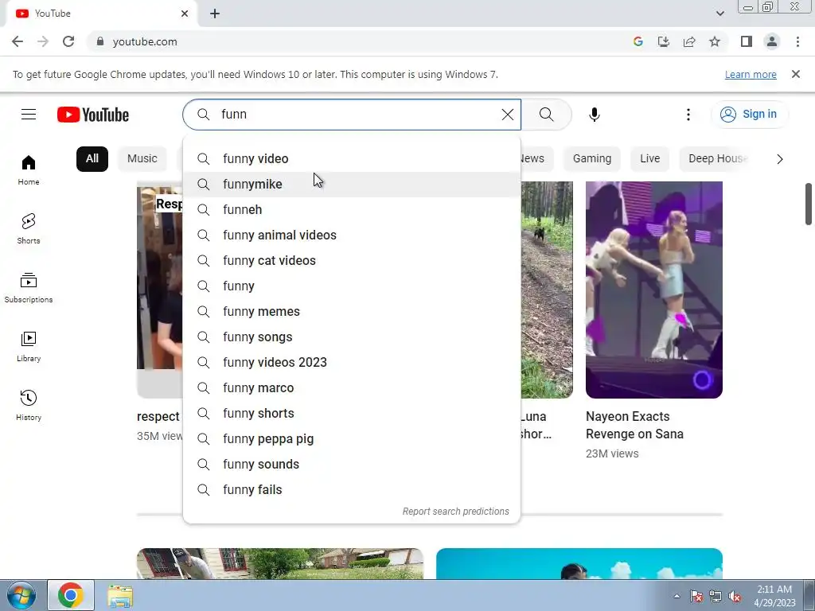Choose the 'funny sounds' suggestion
The height and width of the screenshot is (611, 815).
tap(351, 464)
